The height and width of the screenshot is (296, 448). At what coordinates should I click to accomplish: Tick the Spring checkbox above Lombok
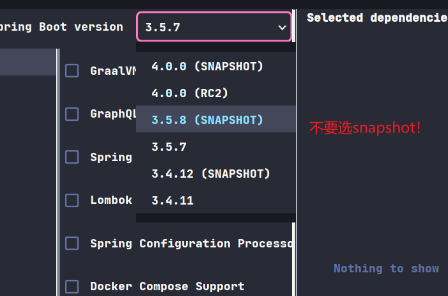tap(72, 157)
